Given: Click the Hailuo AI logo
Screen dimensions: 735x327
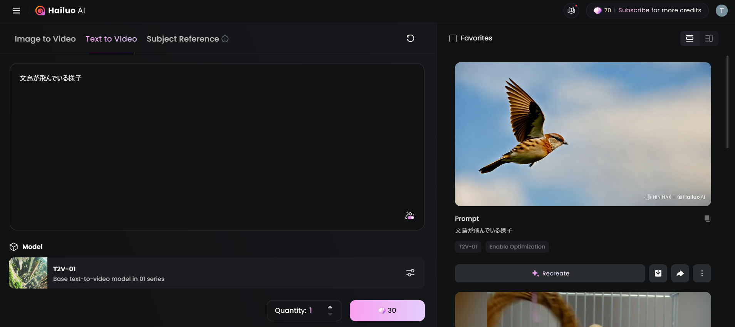Looking at the screenshot, I should 60,10.
